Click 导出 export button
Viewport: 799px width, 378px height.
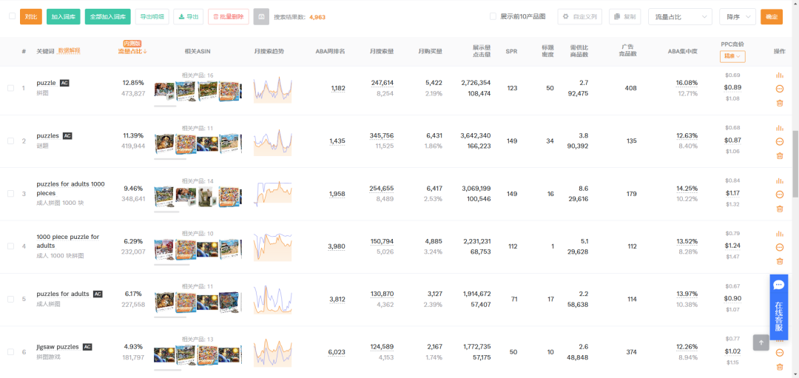(x=189, y=17)
